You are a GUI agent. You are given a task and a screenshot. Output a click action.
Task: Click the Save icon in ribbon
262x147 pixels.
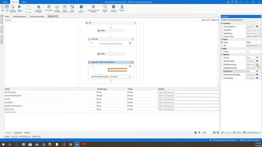coord(7,7)
